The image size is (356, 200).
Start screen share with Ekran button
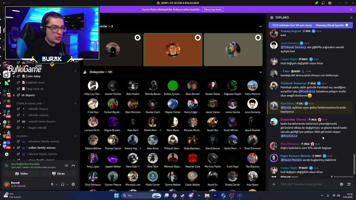58,174
